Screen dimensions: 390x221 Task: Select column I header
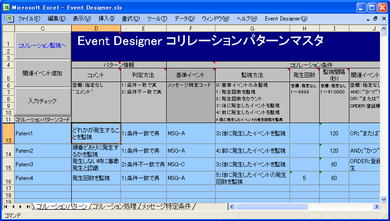(334, 29)
